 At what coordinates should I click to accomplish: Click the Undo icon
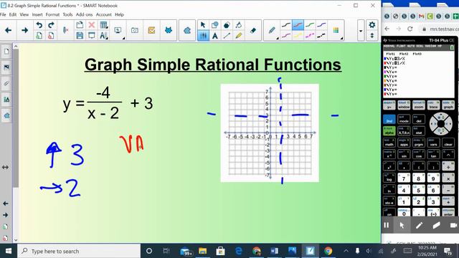point(39,25)
